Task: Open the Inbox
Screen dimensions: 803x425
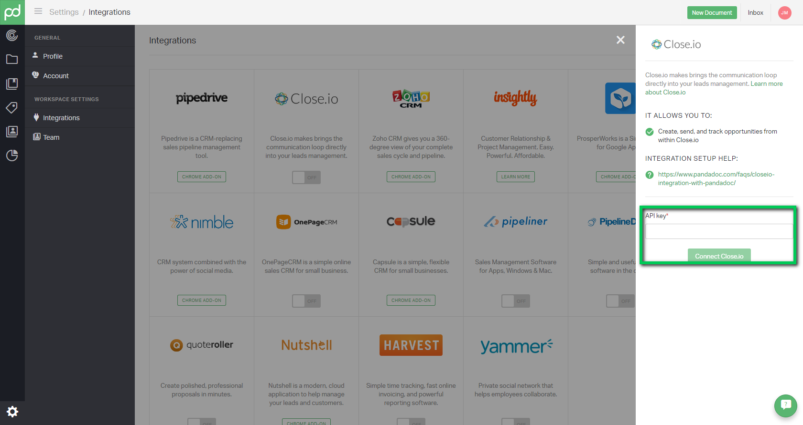Action: 756,12
